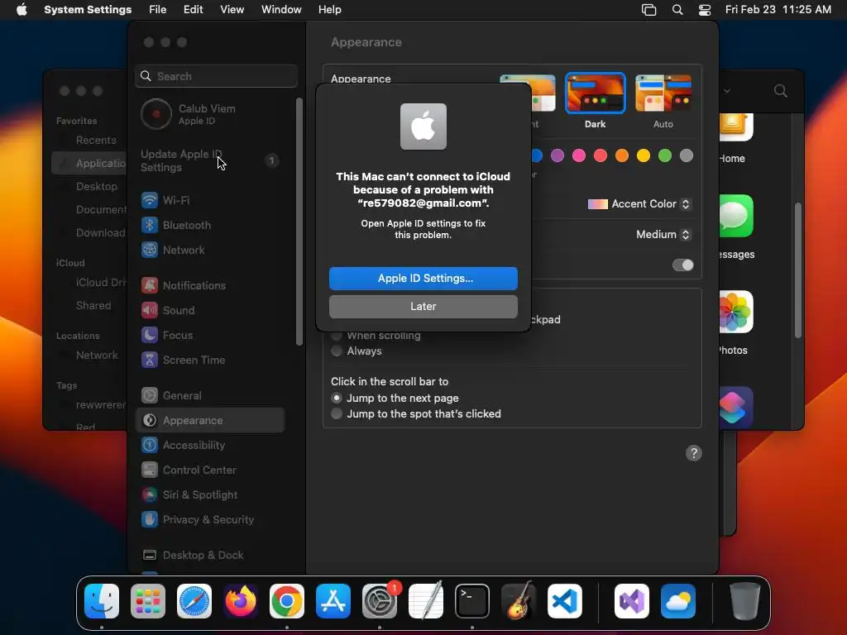Dismiss dialog with Later button

click(423, 307)
